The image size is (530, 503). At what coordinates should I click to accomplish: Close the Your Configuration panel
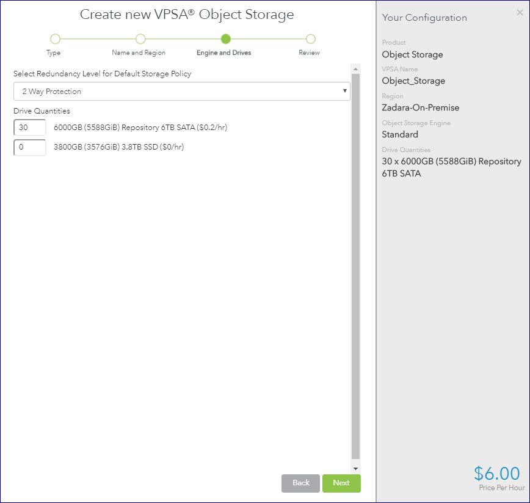pyautogui.click(x=520, y=12)
